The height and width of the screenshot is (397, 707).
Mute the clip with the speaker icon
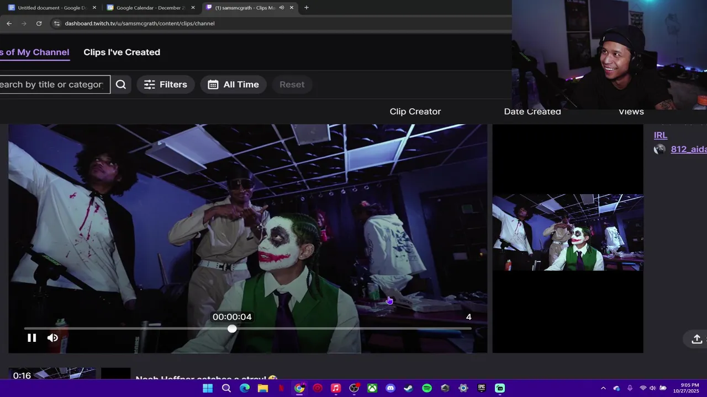point(52,338)
